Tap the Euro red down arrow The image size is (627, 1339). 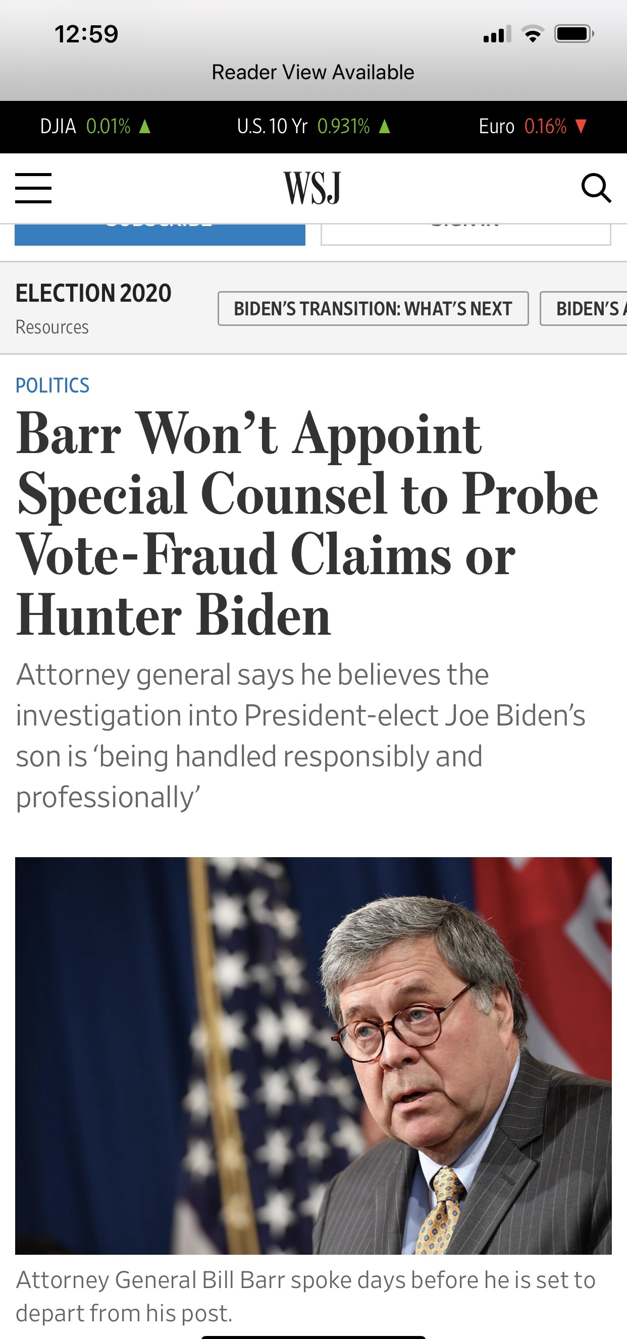pos(581,126)
